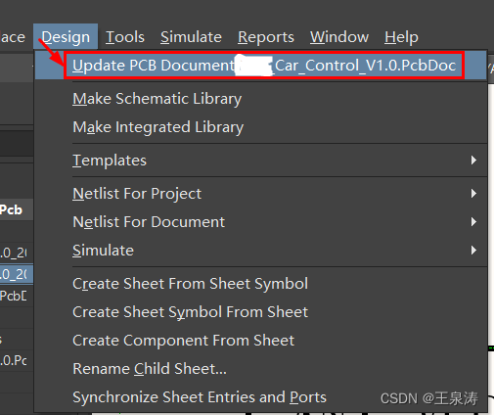This screenshot has width=494, height=415.
Task: Expand the Templates submenu arrow
Action: pyautogui.click(x=473, y=161)
